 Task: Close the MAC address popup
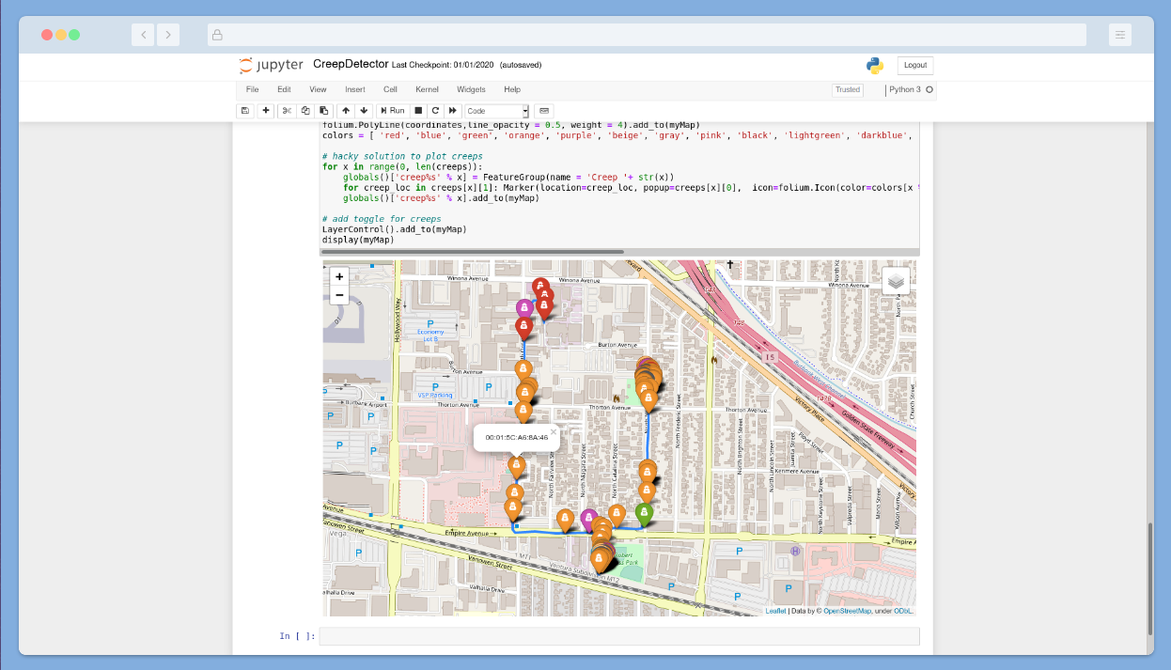coord(554,432)
